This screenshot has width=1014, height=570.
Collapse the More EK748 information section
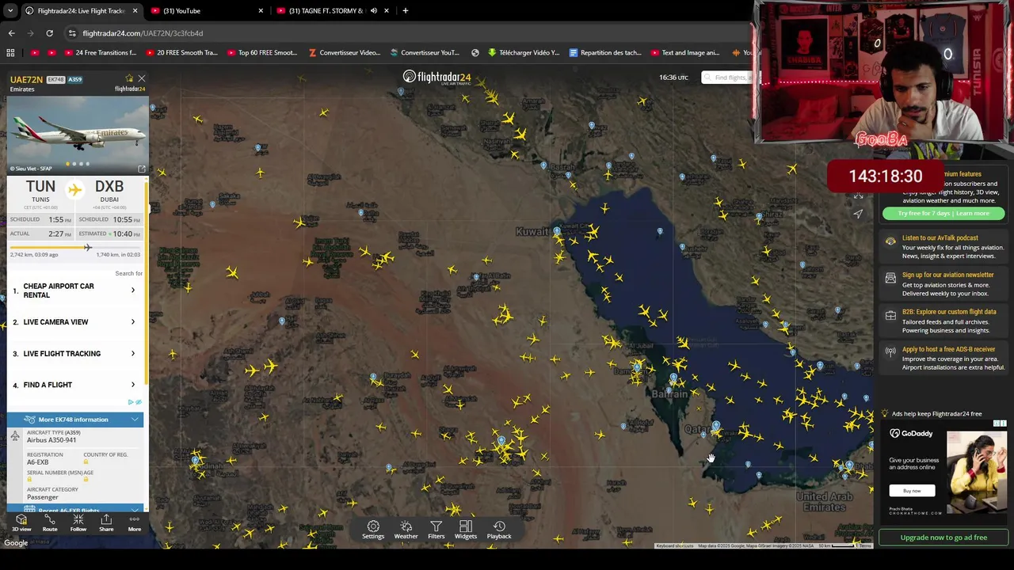click(75, 420)
